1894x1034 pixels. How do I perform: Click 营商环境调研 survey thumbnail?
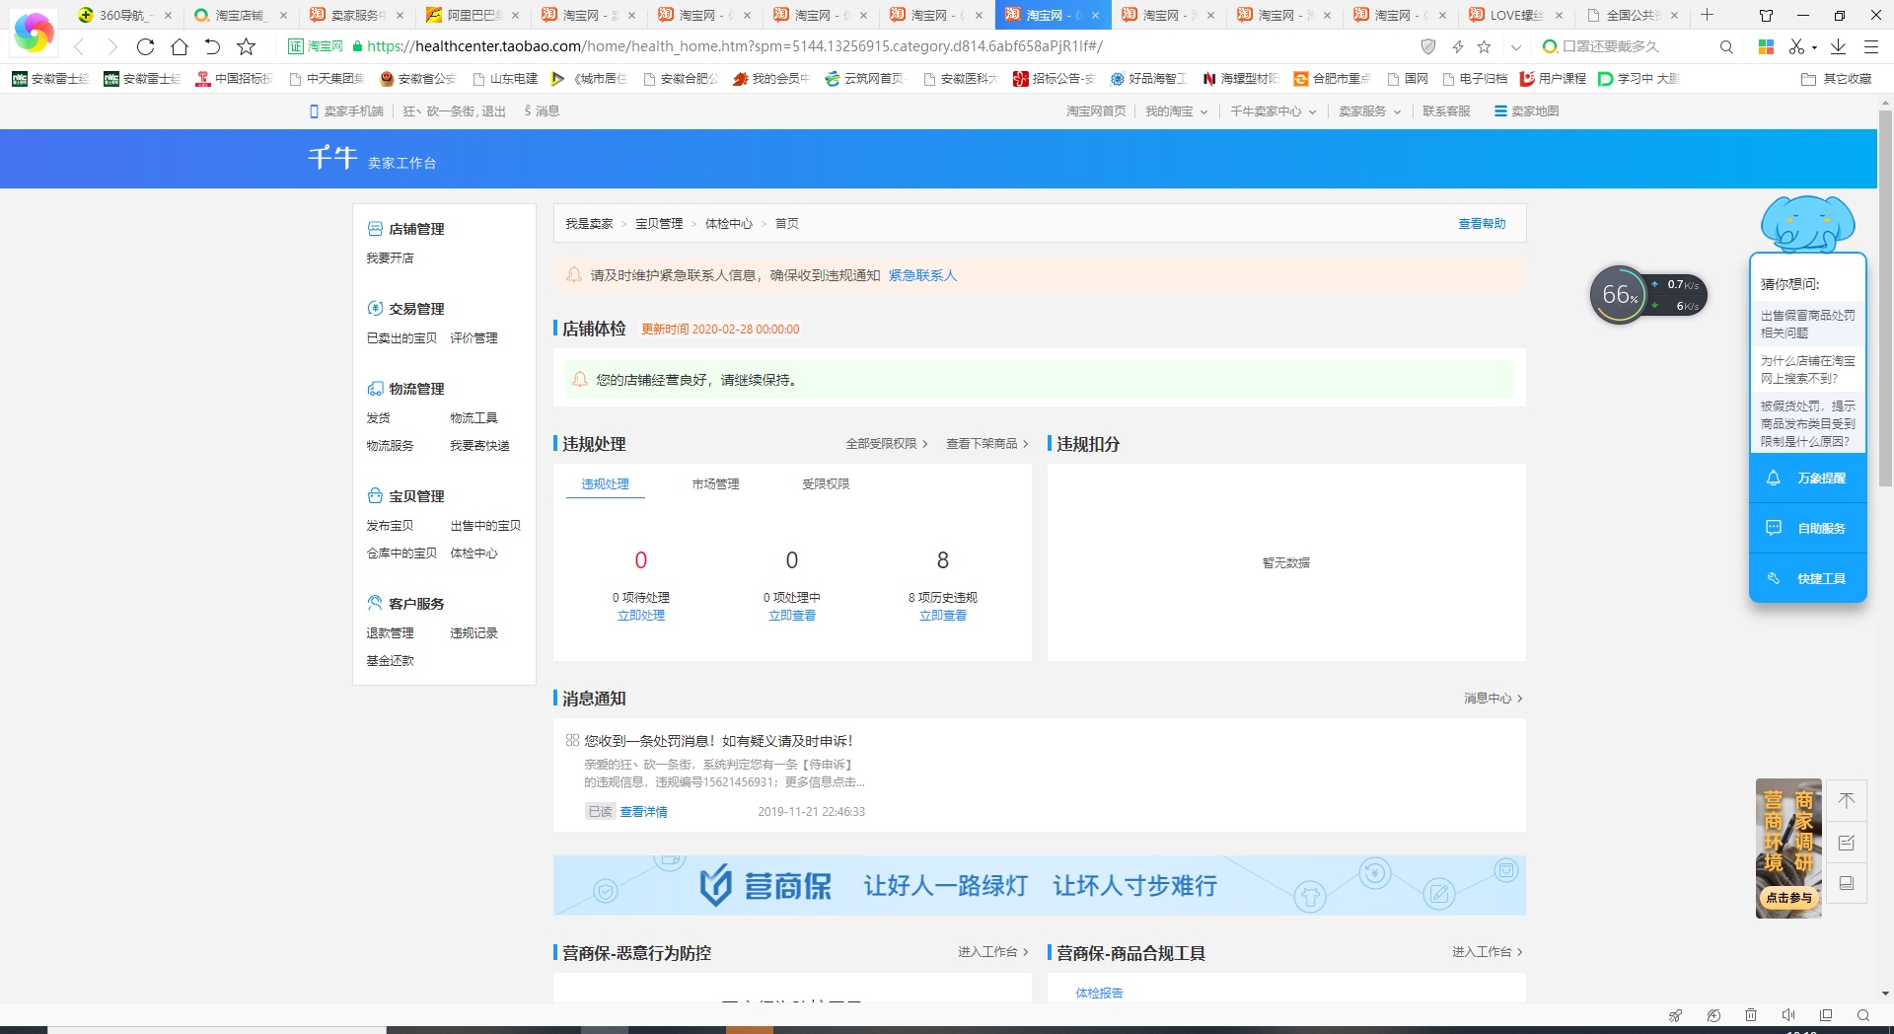pyautogui.click(x=1788, y=849)
